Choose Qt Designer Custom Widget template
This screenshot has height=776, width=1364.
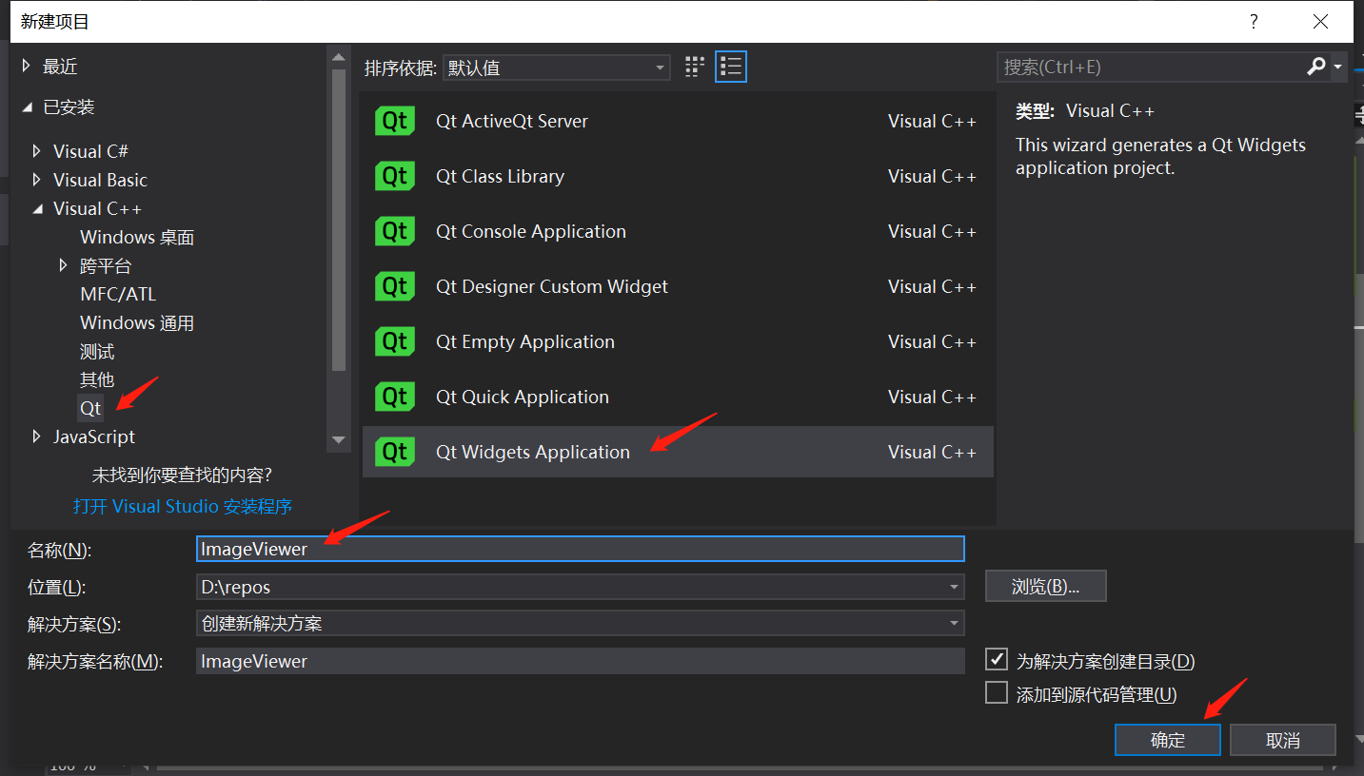click(x=678, y=286)
